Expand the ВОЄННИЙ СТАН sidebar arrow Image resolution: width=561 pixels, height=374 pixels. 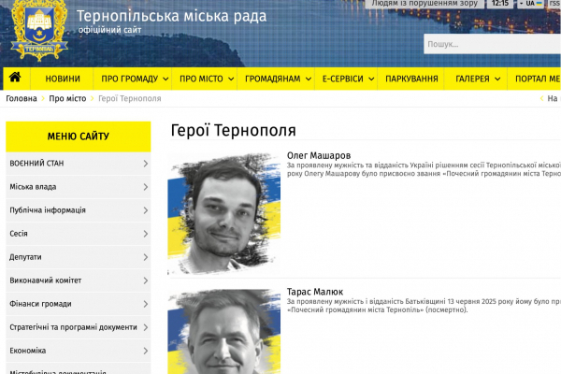[146, 164]
